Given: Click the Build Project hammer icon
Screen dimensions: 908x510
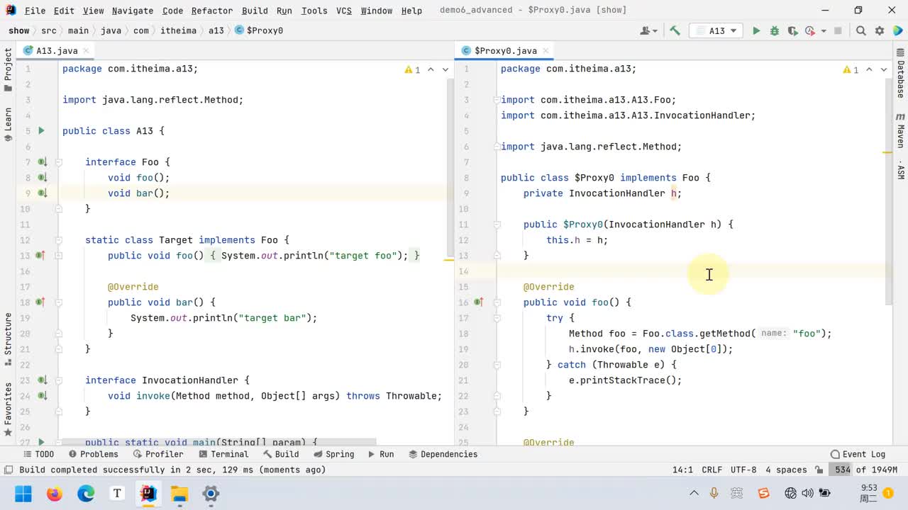Looking at the screenshot, I should pos(675,30).
